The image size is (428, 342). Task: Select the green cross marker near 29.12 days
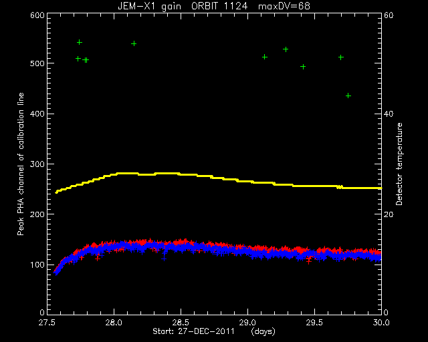click(265, 57)
